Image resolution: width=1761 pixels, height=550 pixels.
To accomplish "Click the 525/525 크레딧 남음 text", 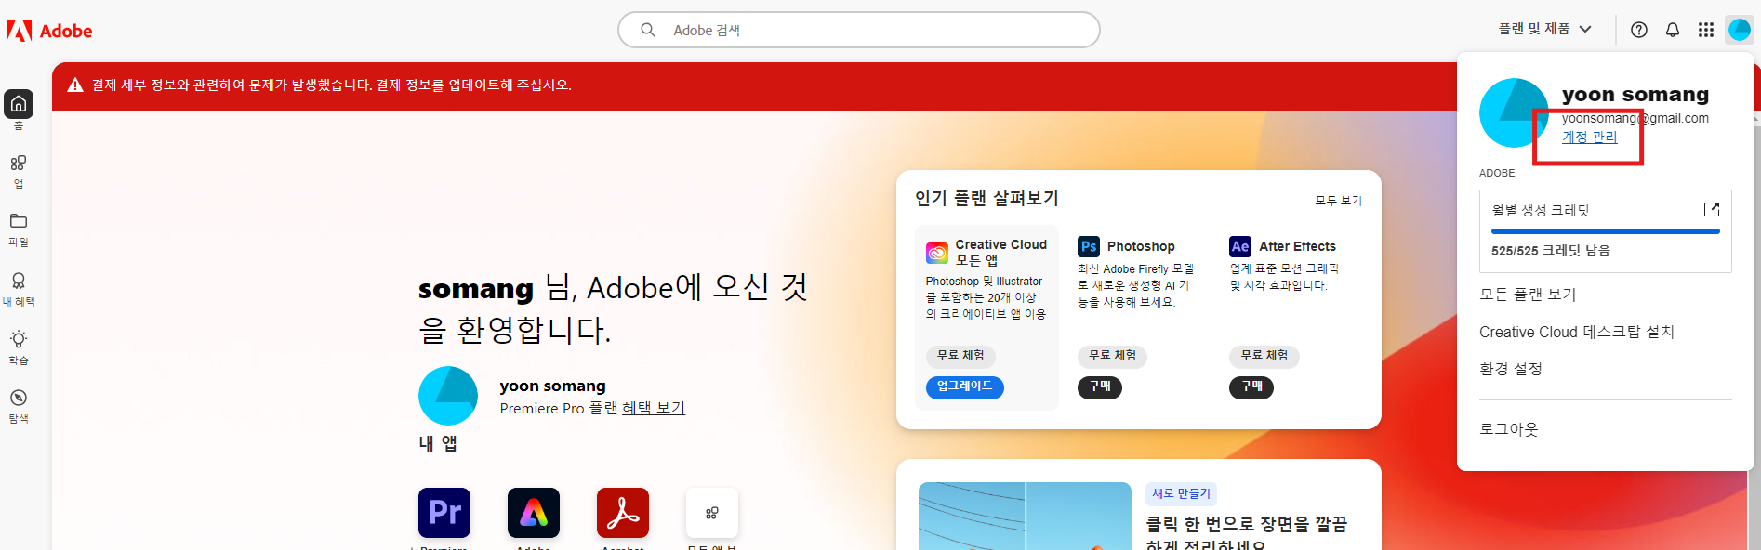I will coord(1551,251).
